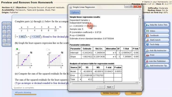Image resolution: width=172 pixels, height=97 pixels.
Task: Enlarge graph A with its magnifier icon
Action: pos(31,53)
